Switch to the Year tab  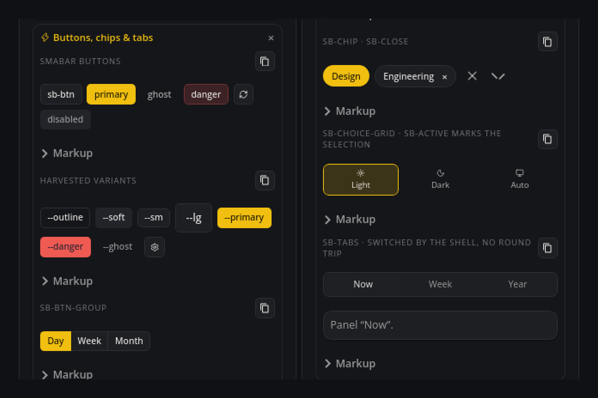point(517,284)
